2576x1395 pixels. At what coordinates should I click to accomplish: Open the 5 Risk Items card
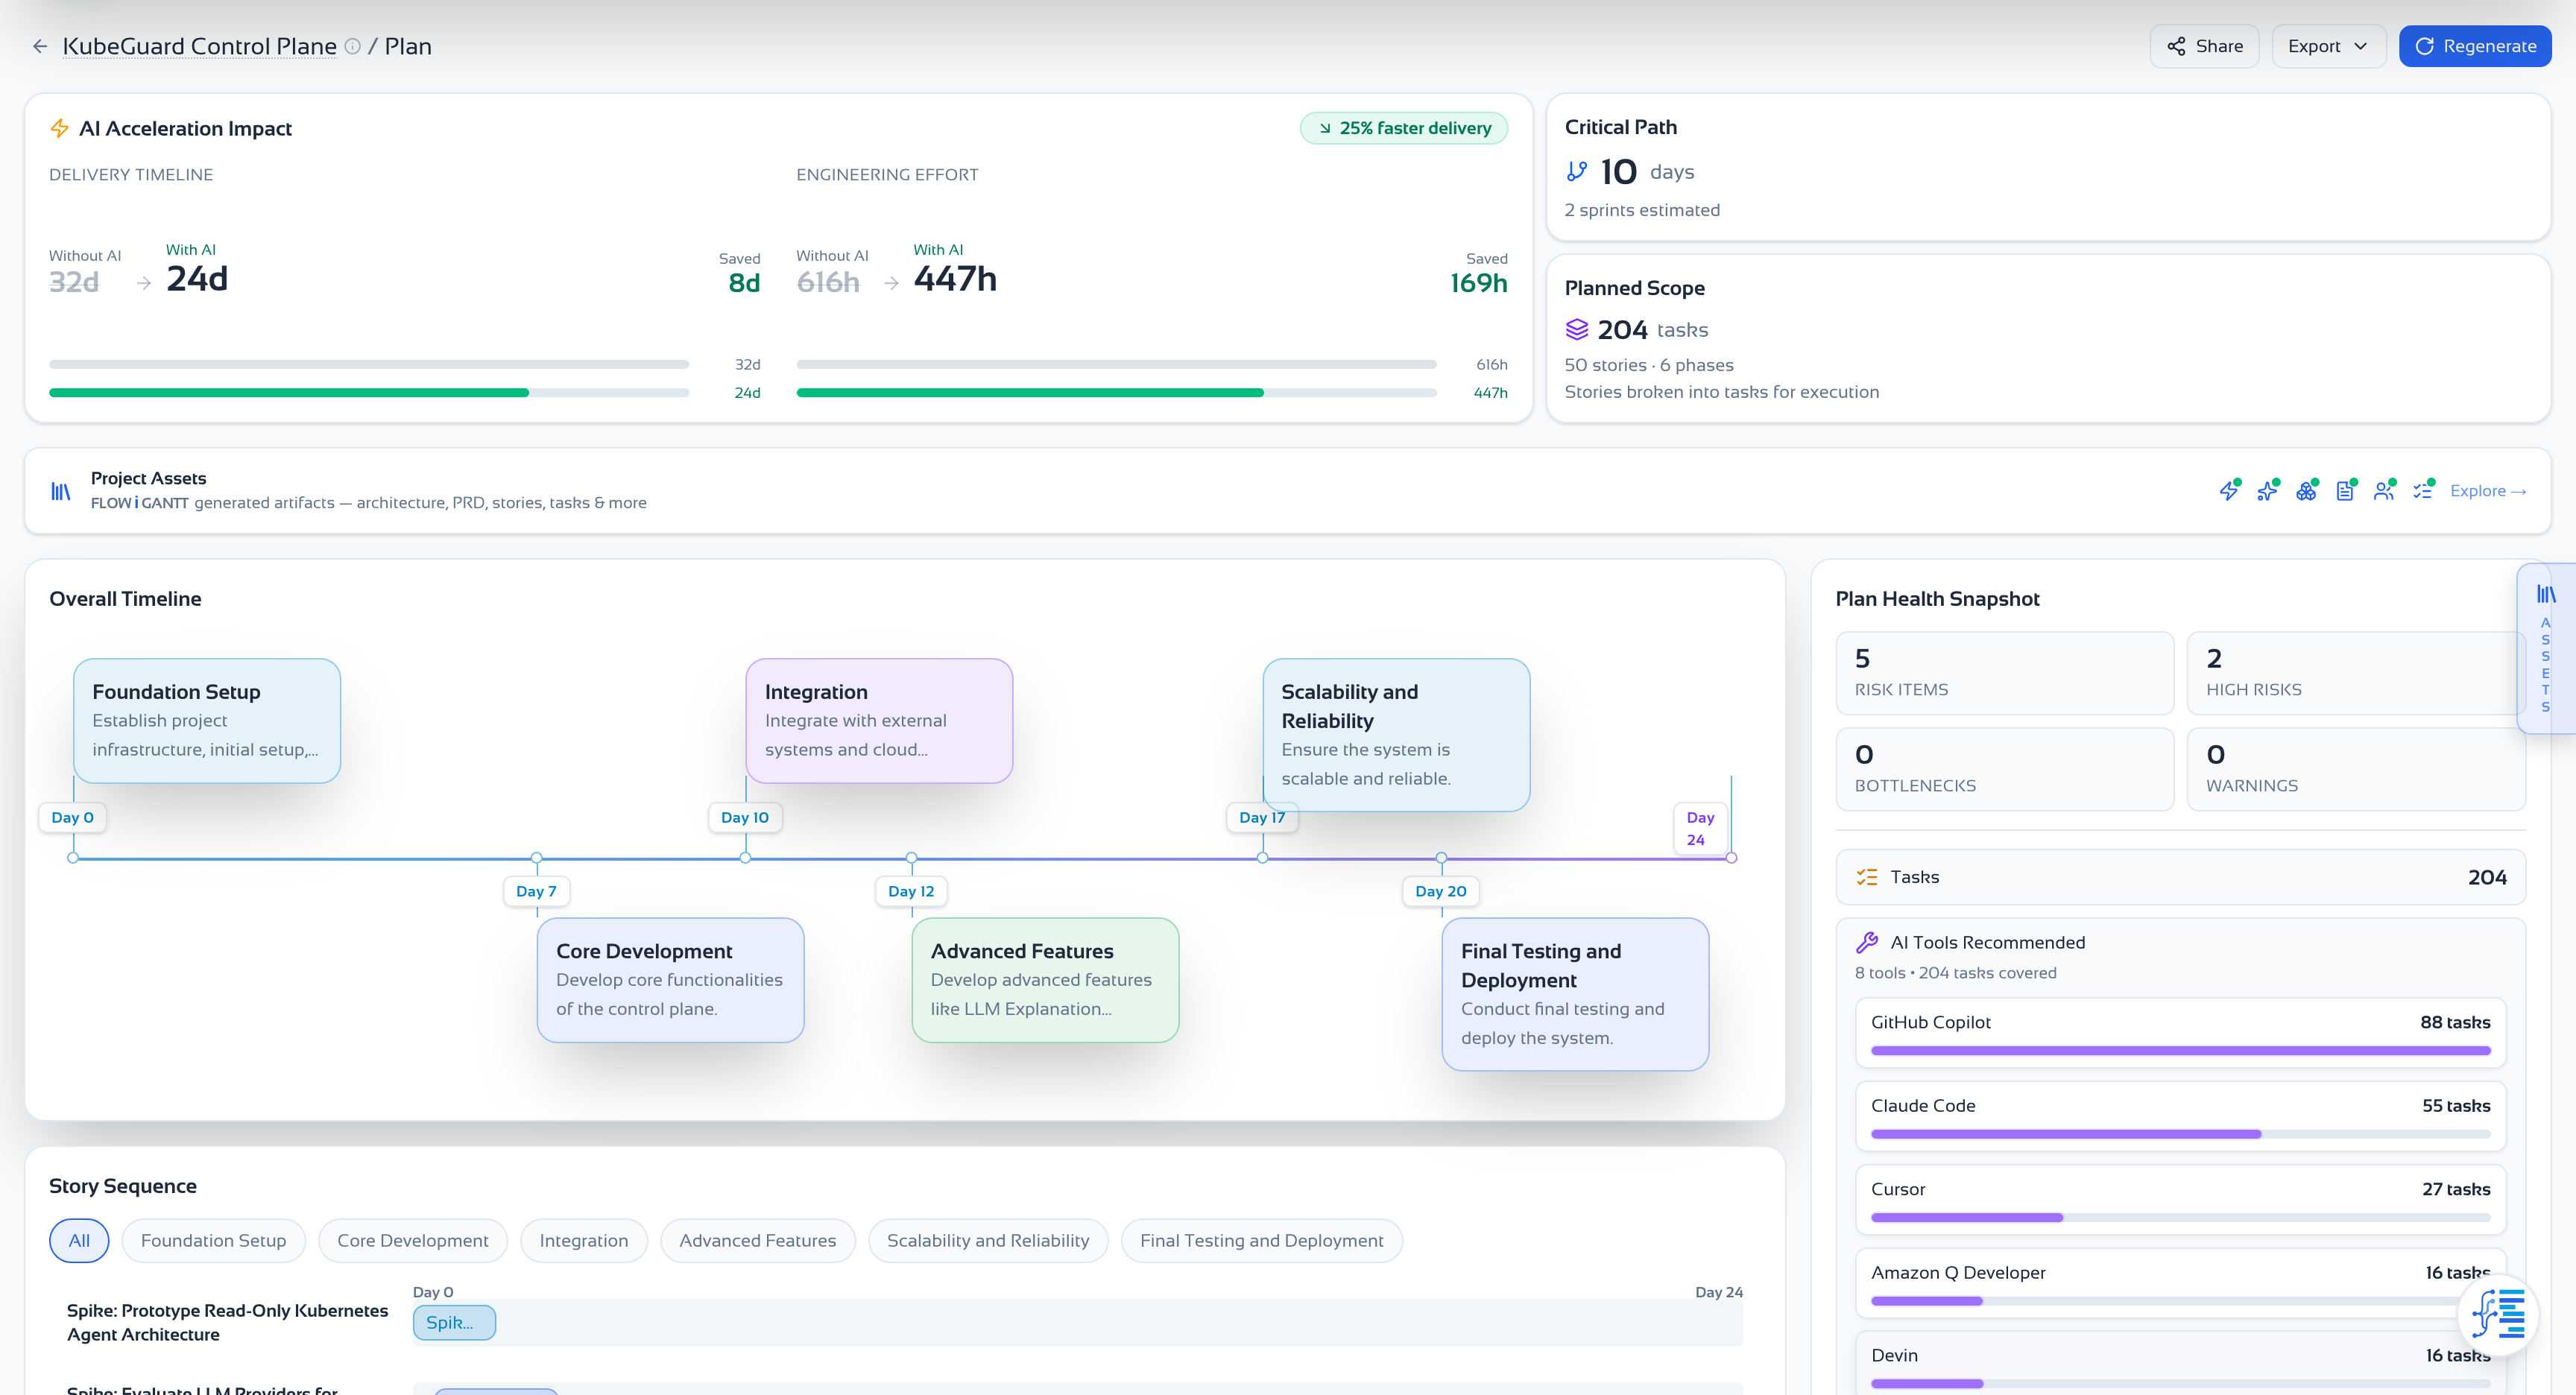tap(2004, 673)
